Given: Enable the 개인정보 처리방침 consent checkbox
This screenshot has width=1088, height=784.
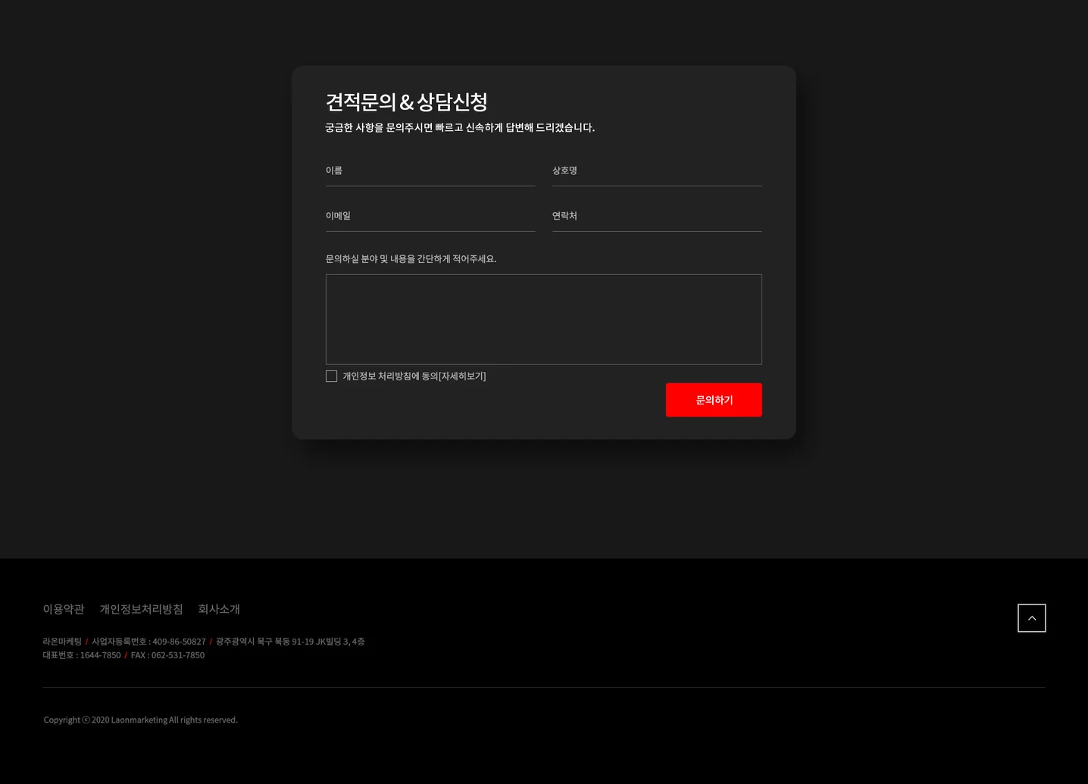Looking at the screenshot, I should tap(331, 376).
